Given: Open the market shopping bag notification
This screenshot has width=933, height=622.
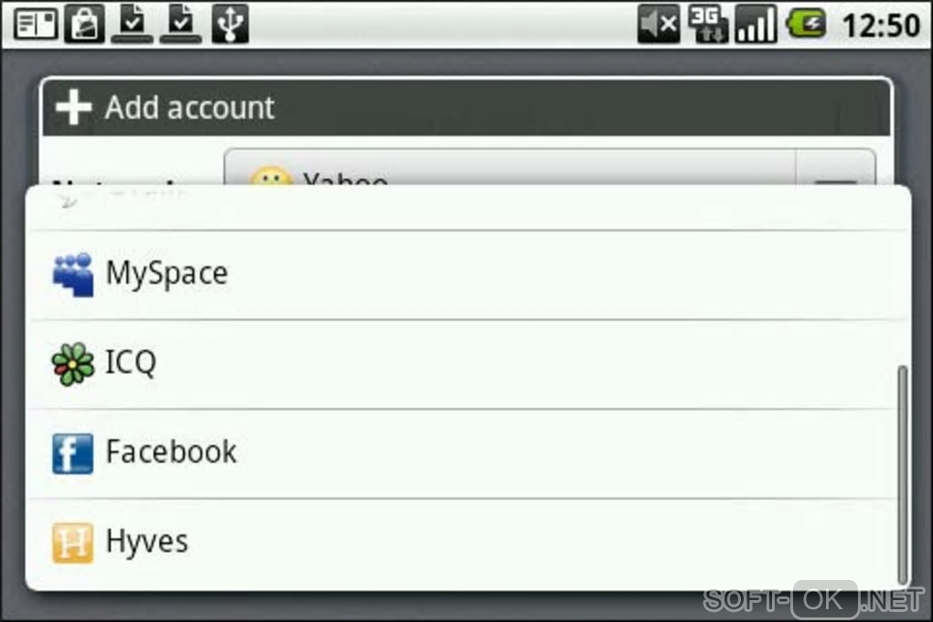Looking at the screenshot, I should 85,24.
